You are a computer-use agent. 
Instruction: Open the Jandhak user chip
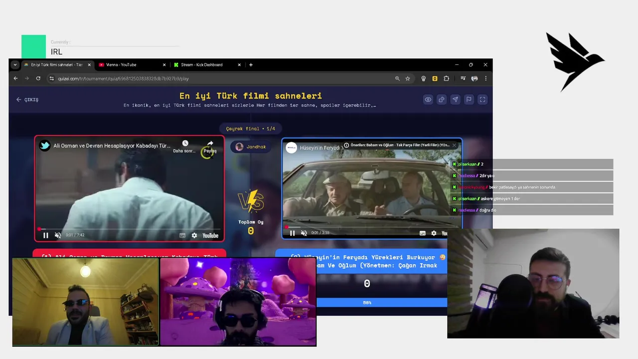pos(251,147)
